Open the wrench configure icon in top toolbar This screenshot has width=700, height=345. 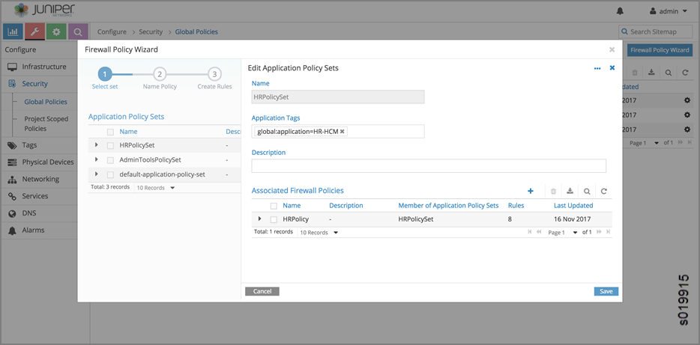[34, 31]
